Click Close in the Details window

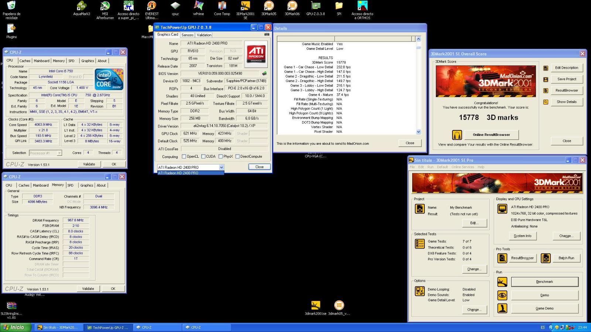410,143
